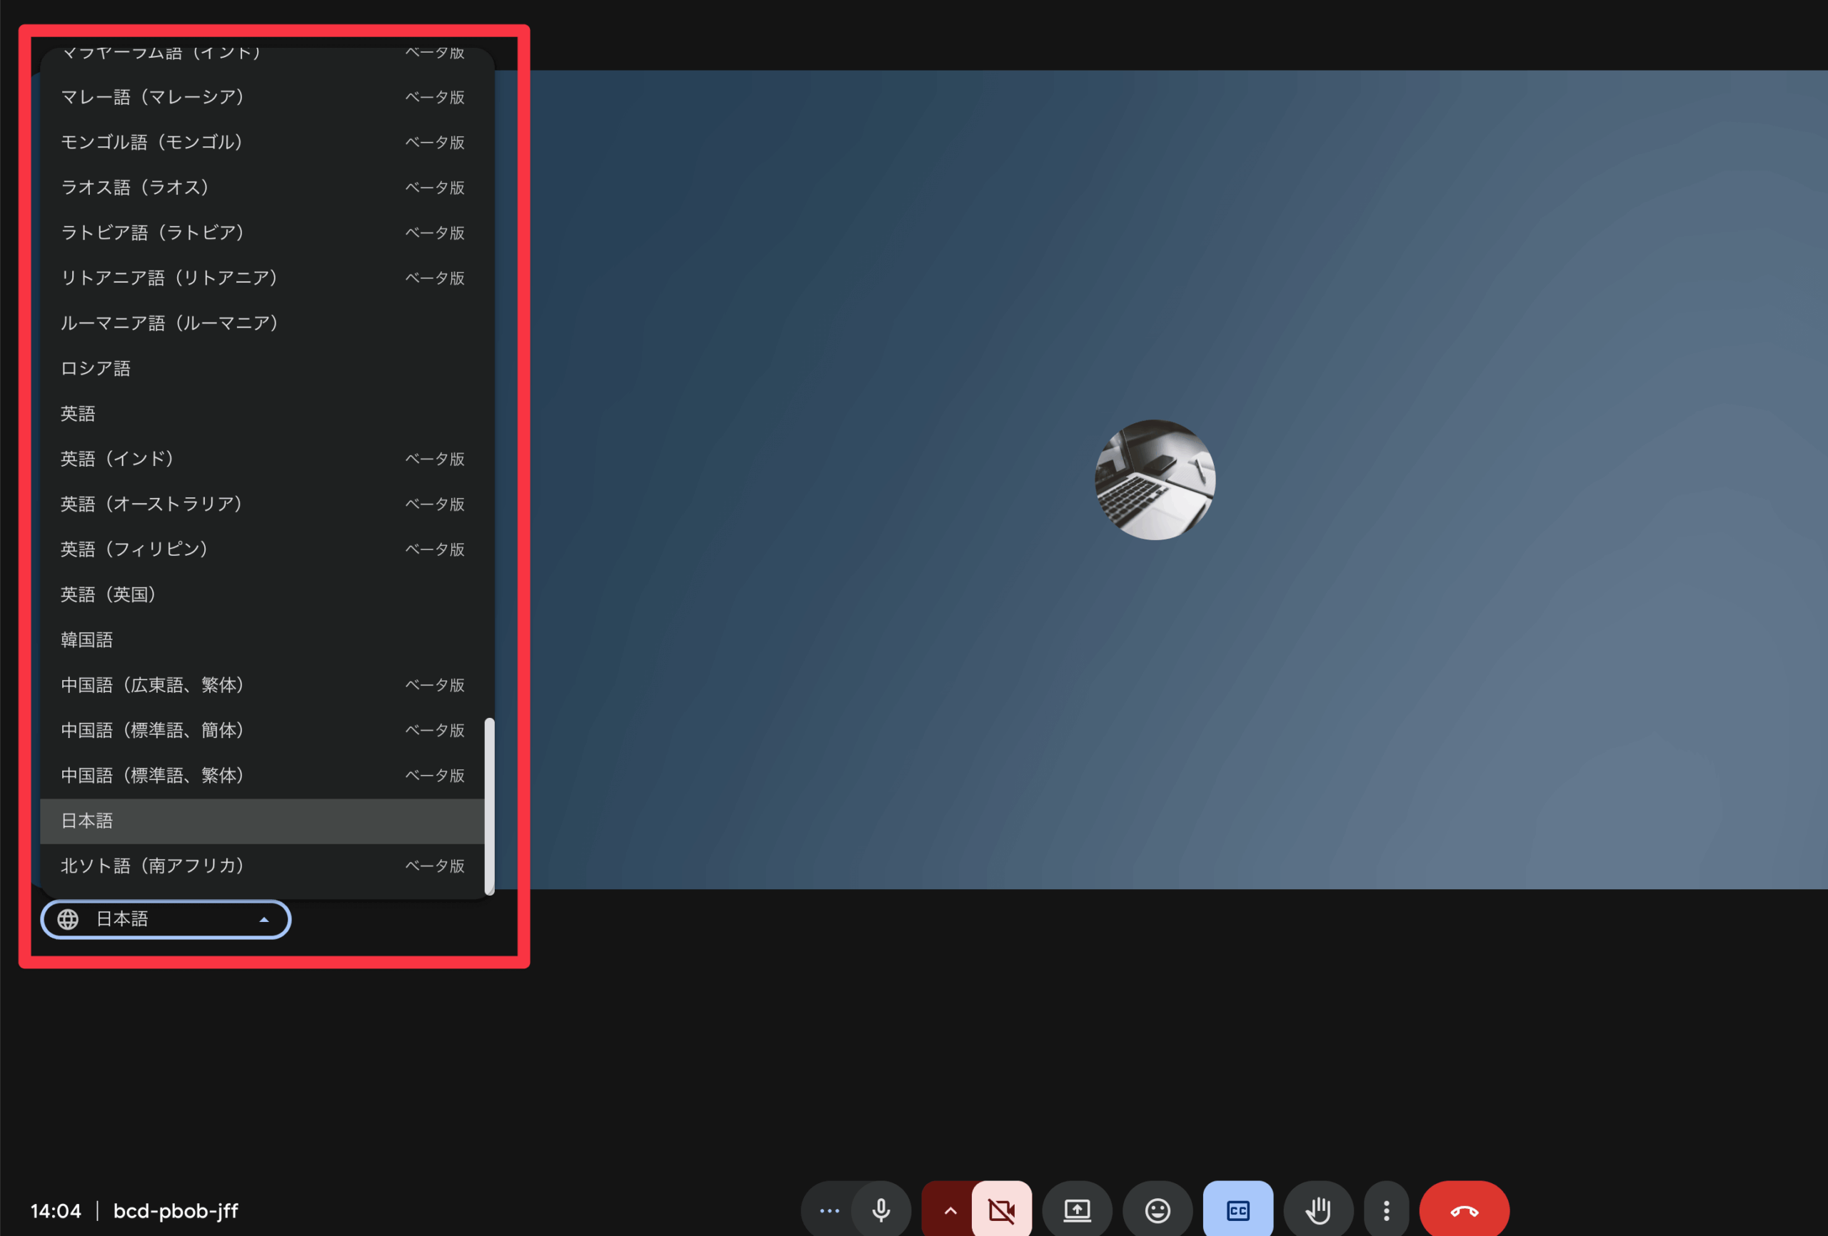
Task: Disable captions with the CC button
Action: pos(1237,1210)
